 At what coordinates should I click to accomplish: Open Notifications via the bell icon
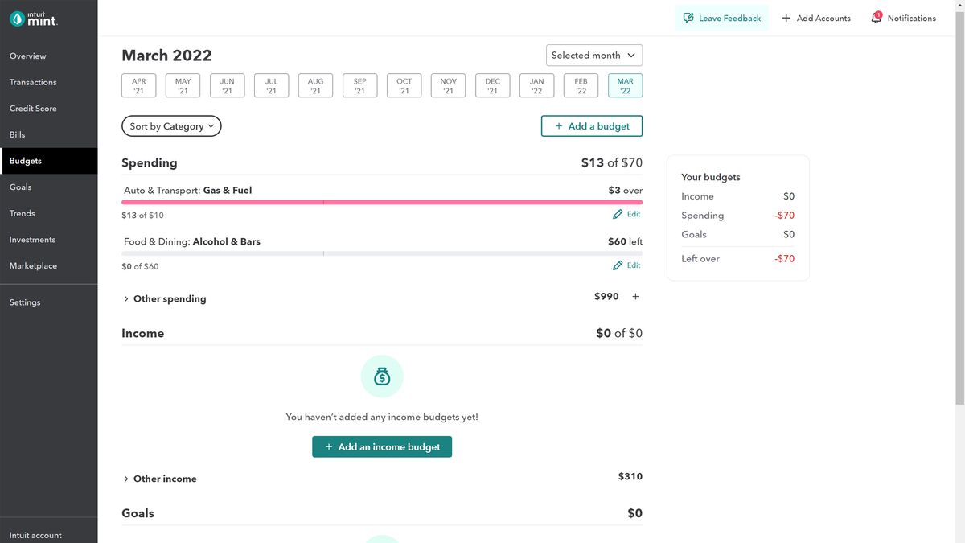click(x=876, y=17)
